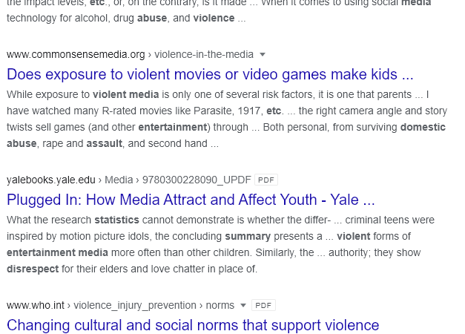Click the 'Media' breadcrumb in Yale result
The height and width of the screenshot is (334, 465).
pyautogui.click(x=119, y=180)
